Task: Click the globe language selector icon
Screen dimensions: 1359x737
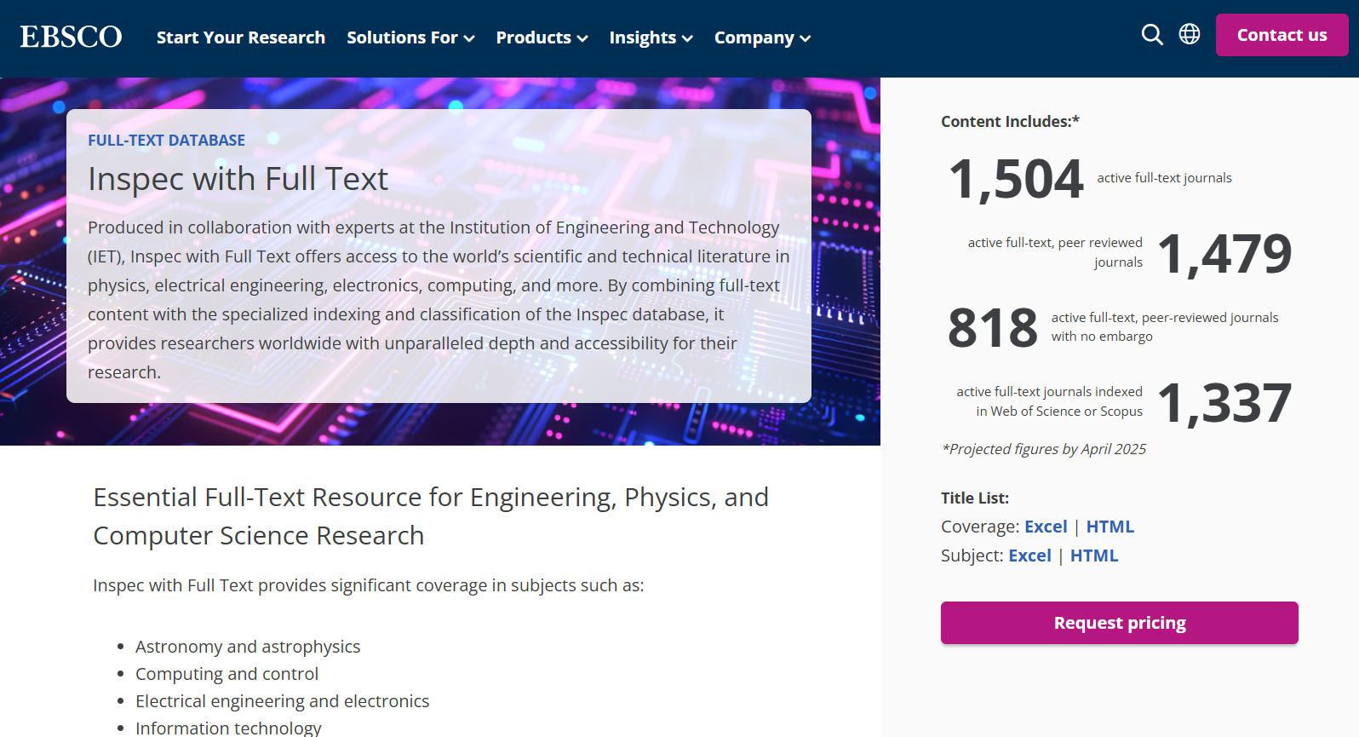Action: 1190,34
